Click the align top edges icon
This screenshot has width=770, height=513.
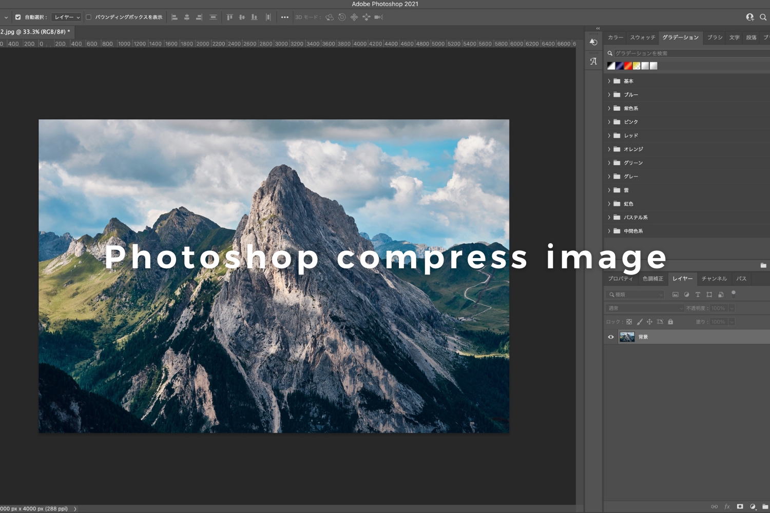click(229, 17)
